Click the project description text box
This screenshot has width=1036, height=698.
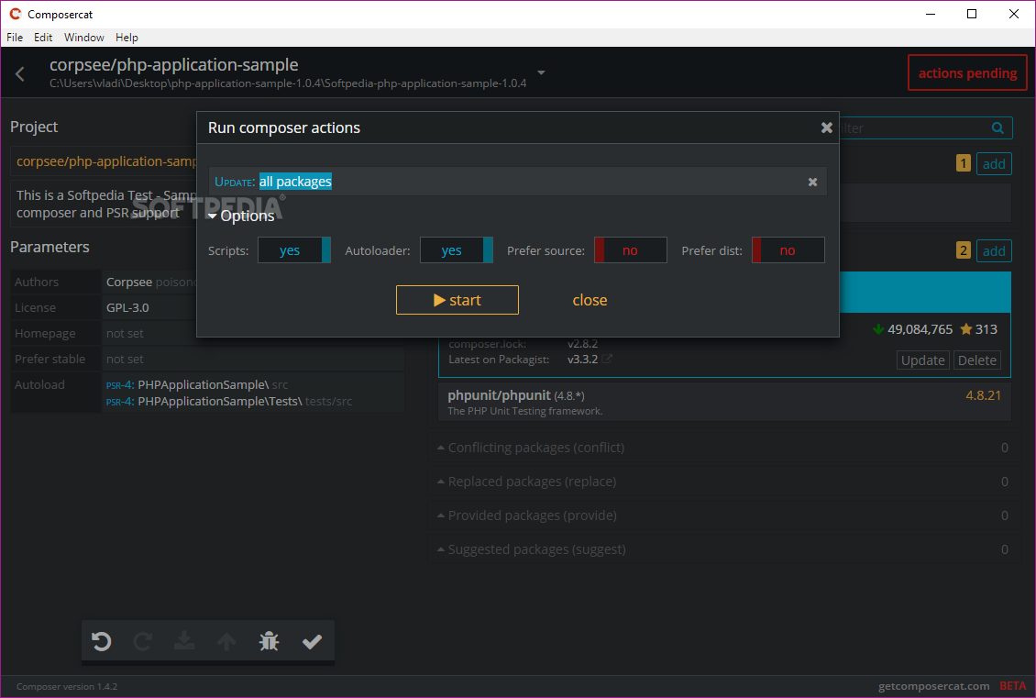104,205
